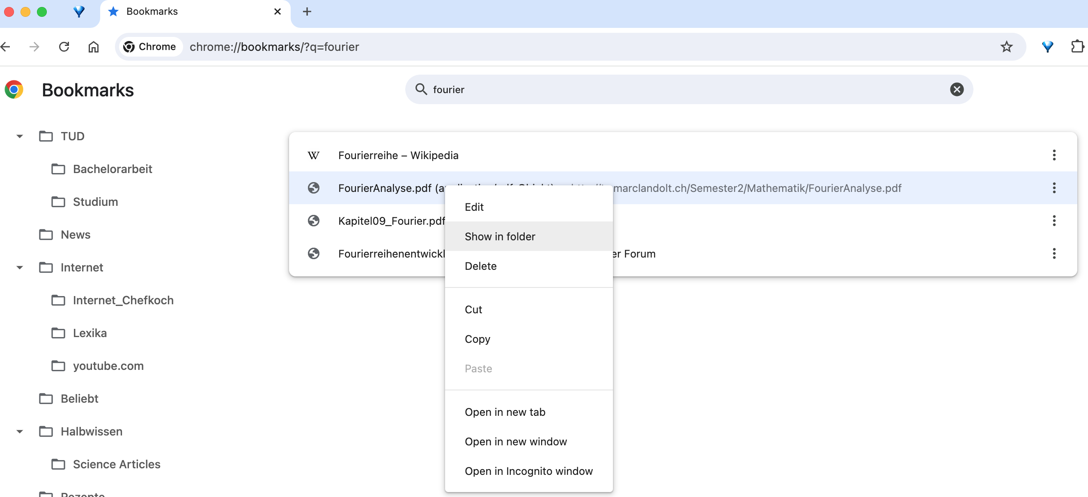Collapse the TUD folder tree
The image size is (1088, 497).
click(x=19, y=136)
